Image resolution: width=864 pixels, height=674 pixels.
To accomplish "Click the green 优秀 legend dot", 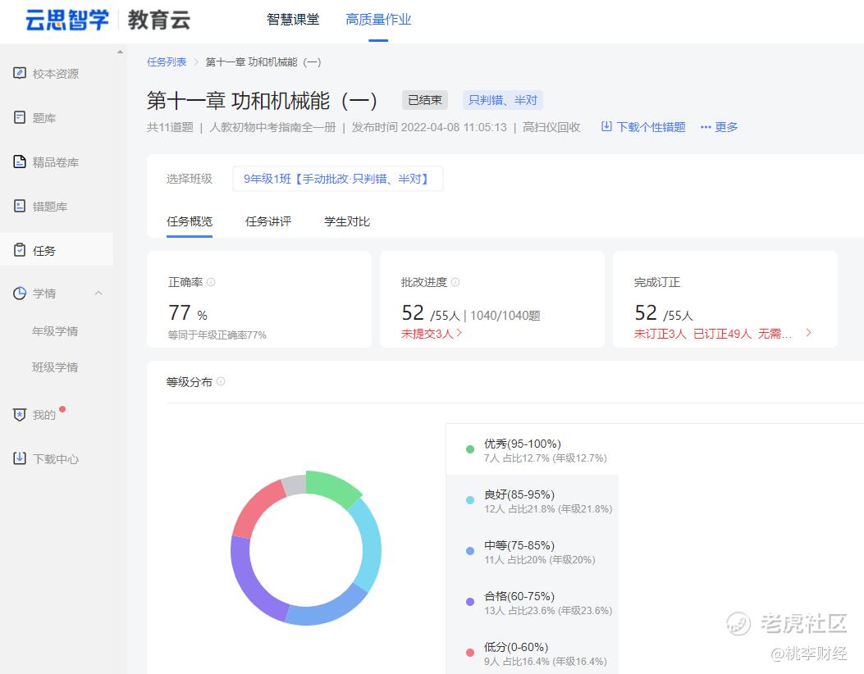I will 470,449.
